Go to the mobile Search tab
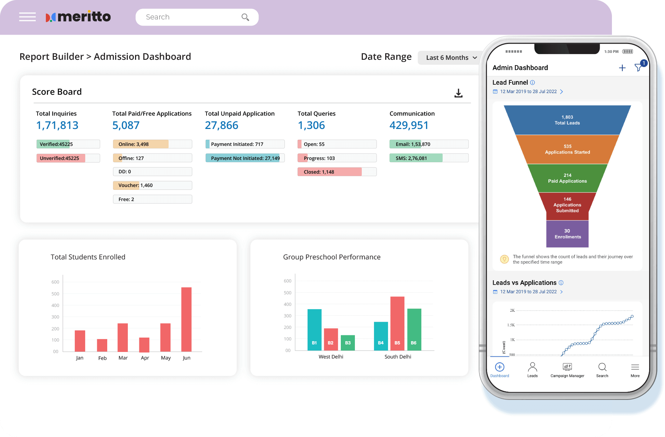Viewport: 665px width, 437px height. click(602, 370)
